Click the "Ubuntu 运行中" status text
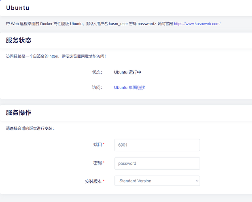252x202 pixels. (127, 72)
